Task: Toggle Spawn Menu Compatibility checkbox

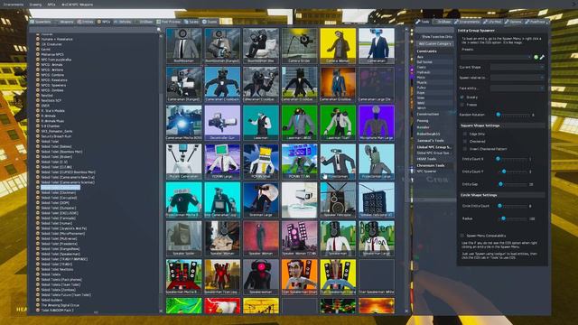Action: coord(462,236)
